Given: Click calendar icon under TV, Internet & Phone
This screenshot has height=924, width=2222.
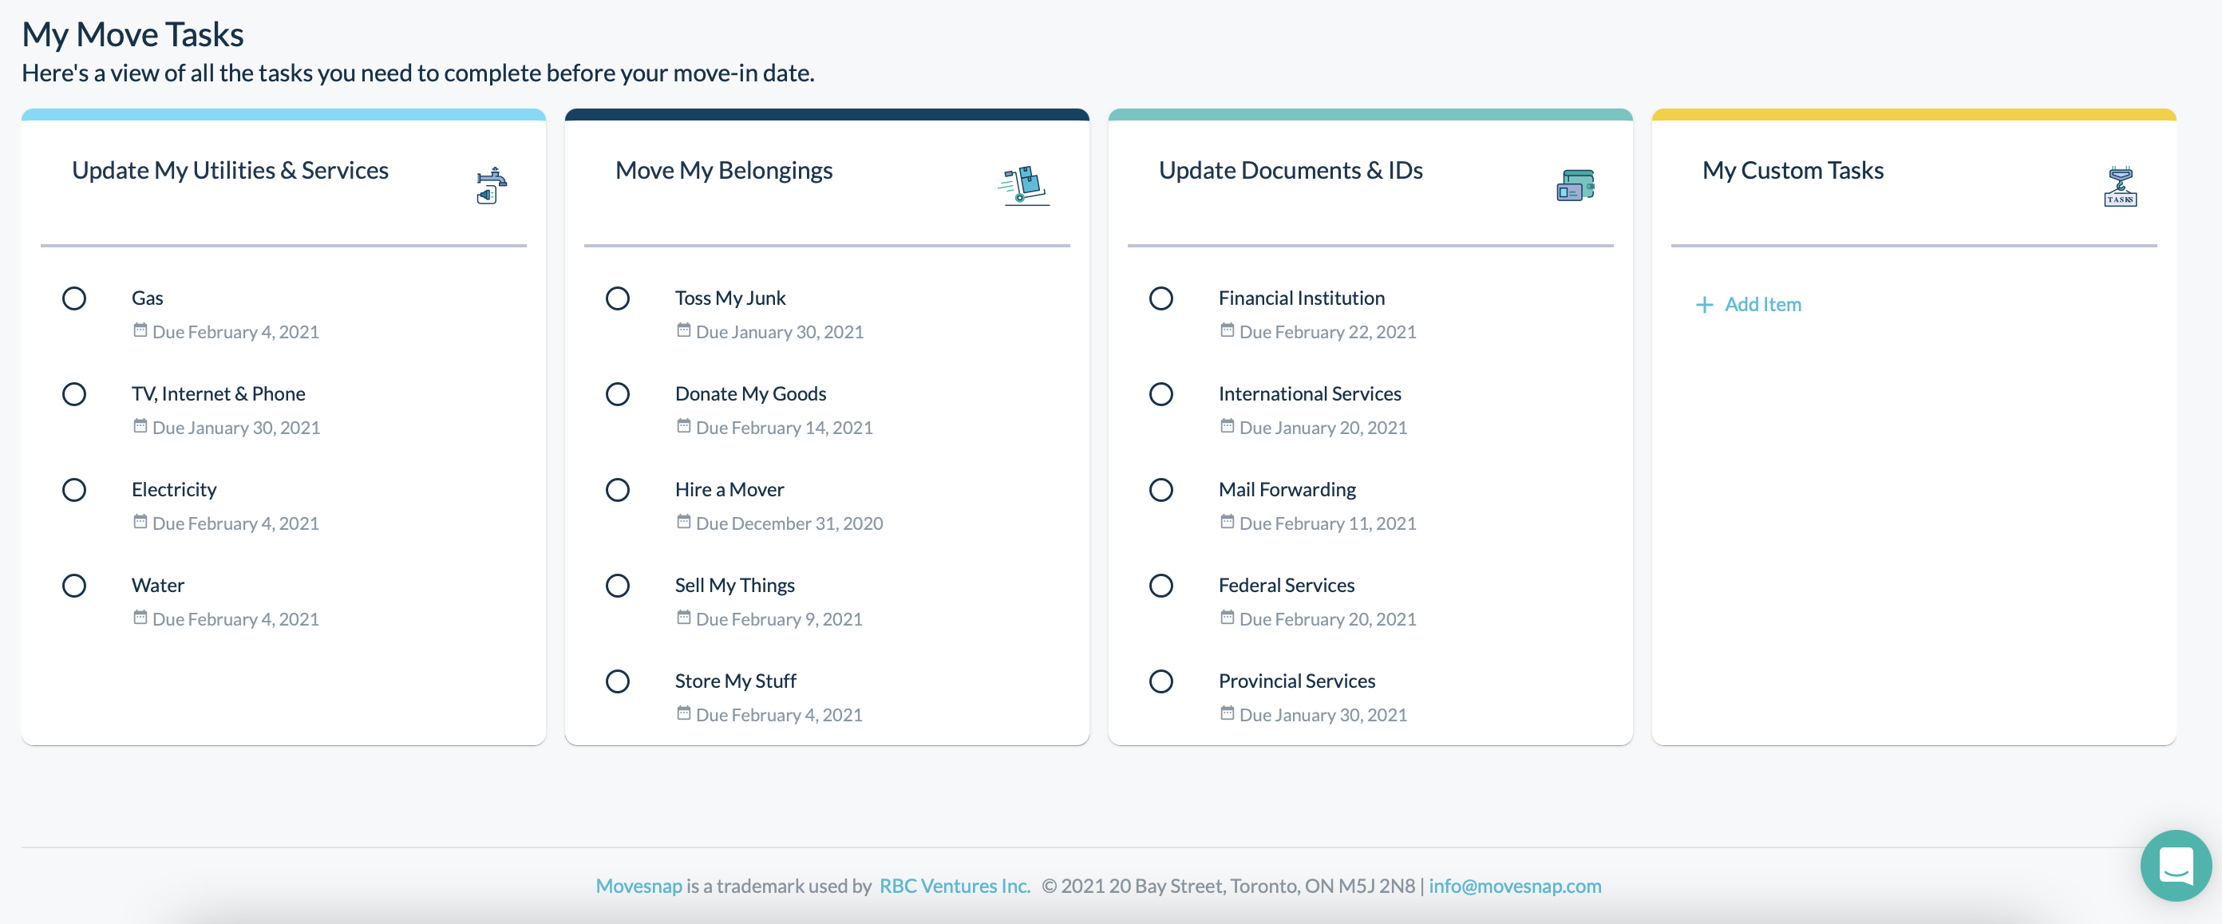Looking at the screenshot, I should click(x=140, y=426).
